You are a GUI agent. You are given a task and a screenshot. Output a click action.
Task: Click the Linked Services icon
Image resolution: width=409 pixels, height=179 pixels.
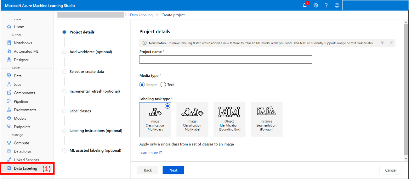point(9,160)
